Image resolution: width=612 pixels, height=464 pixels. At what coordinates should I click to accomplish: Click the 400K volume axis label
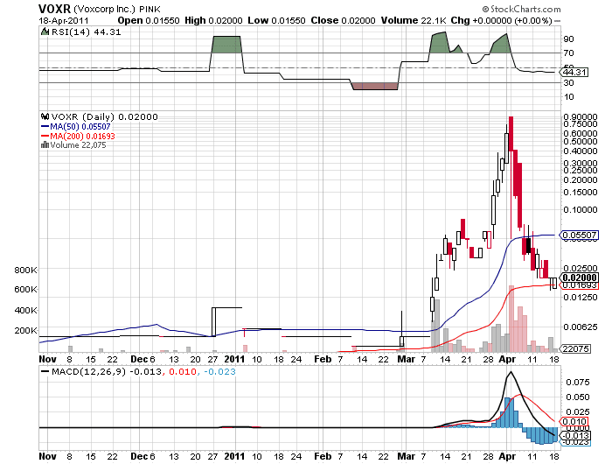tap(25, 311)
